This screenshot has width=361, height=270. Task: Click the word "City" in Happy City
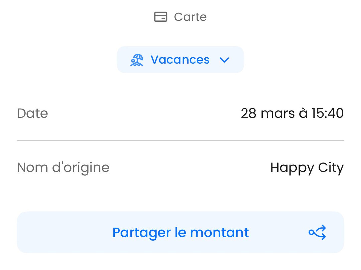point(331,167)
